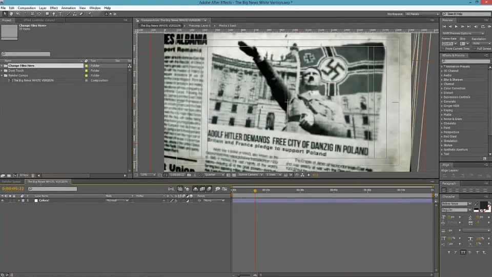492x277 pixels.
Task: Select the Don't Touch folder
Action: tap(16, 71)
